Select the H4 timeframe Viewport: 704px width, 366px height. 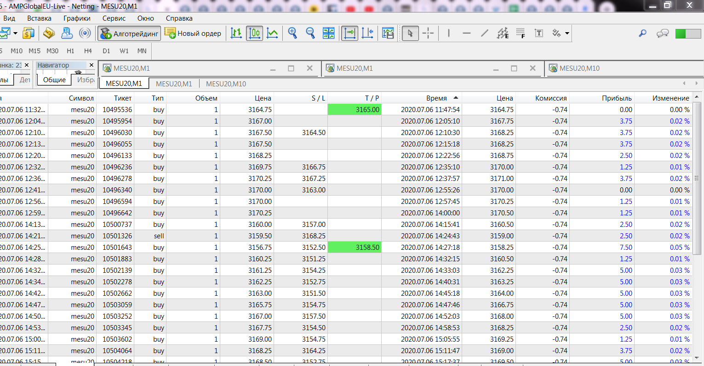point(88,51)
